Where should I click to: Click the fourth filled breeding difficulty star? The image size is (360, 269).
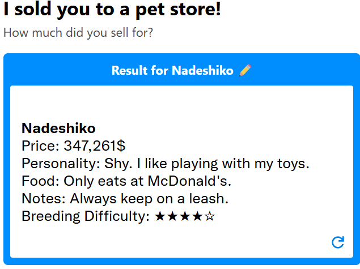tap(197, 216)
